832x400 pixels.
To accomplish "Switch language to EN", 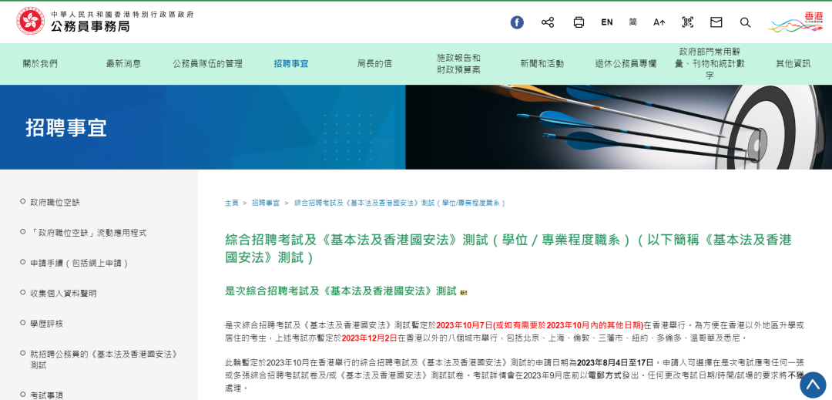I will pos(607,22).
